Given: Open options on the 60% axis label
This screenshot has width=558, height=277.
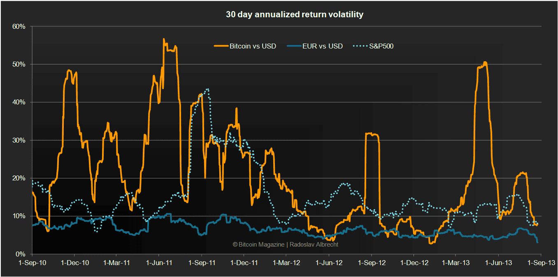Looking at the screenshot, I should tap(18, 26).
